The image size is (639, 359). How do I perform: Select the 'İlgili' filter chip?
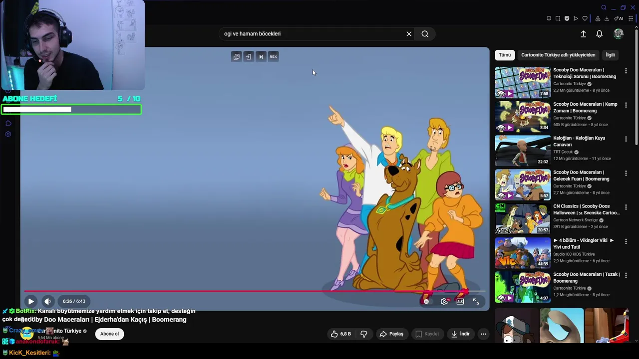pyautogui.click(x=611, y=55)
